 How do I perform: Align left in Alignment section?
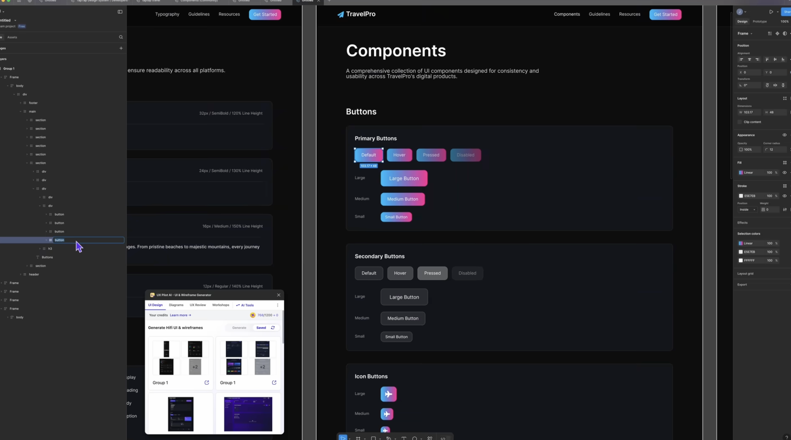741,59
